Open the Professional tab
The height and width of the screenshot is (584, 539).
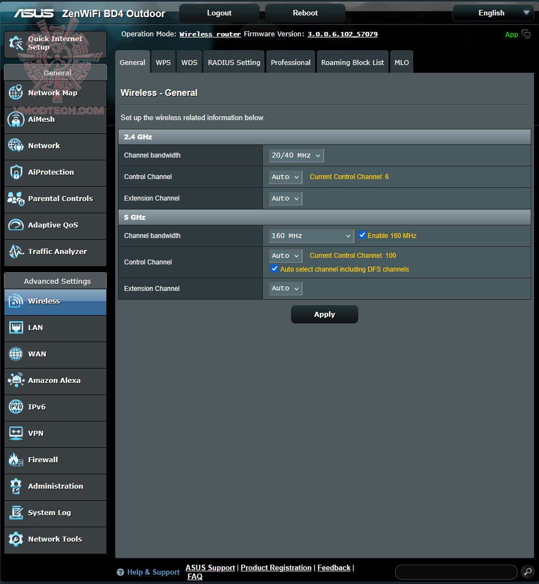(x=290, y=62)
